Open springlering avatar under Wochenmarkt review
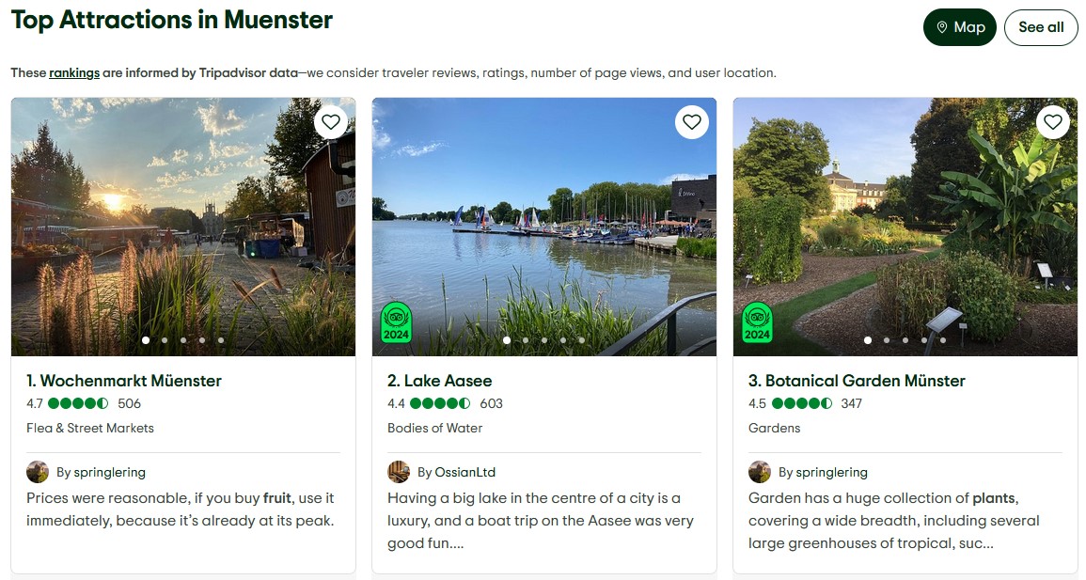The width and height of the screenshot is (1086, 580). [x=38, y=472]
